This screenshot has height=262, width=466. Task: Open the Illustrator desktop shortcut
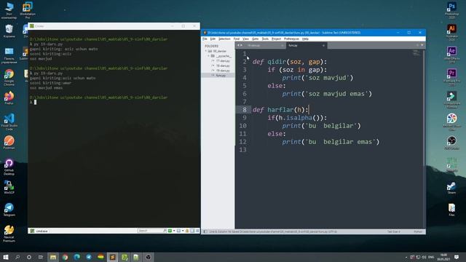pyautogui.click(x=451, y=32)
